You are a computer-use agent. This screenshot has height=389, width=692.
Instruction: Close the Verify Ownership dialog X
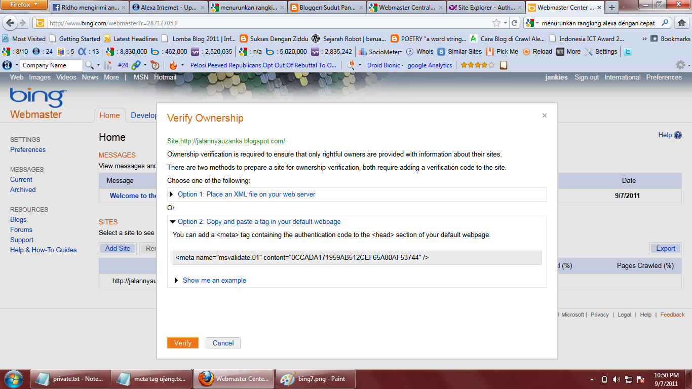545,115
